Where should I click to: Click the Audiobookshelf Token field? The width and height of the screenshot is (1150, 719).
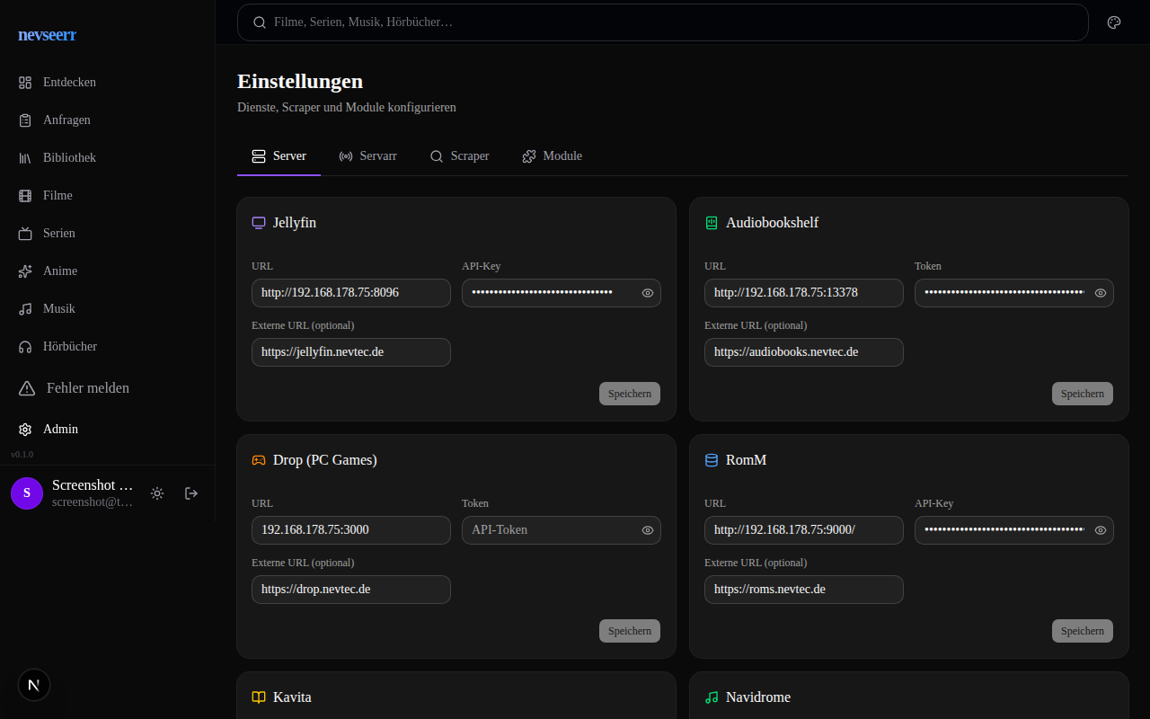[1014, 293]
